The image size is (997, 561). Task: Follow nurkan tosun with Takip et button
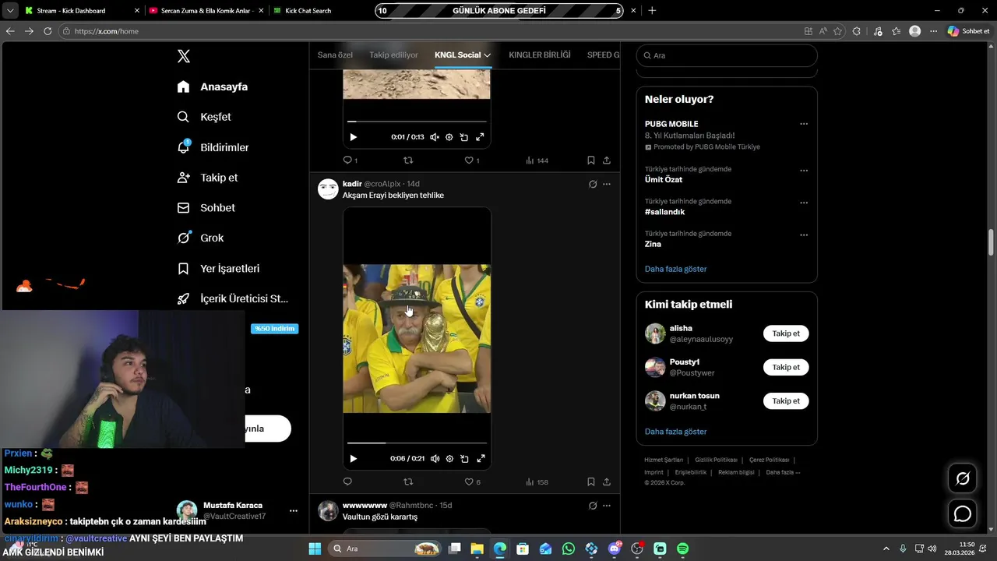pyautogui.click(x=786, y=401)
